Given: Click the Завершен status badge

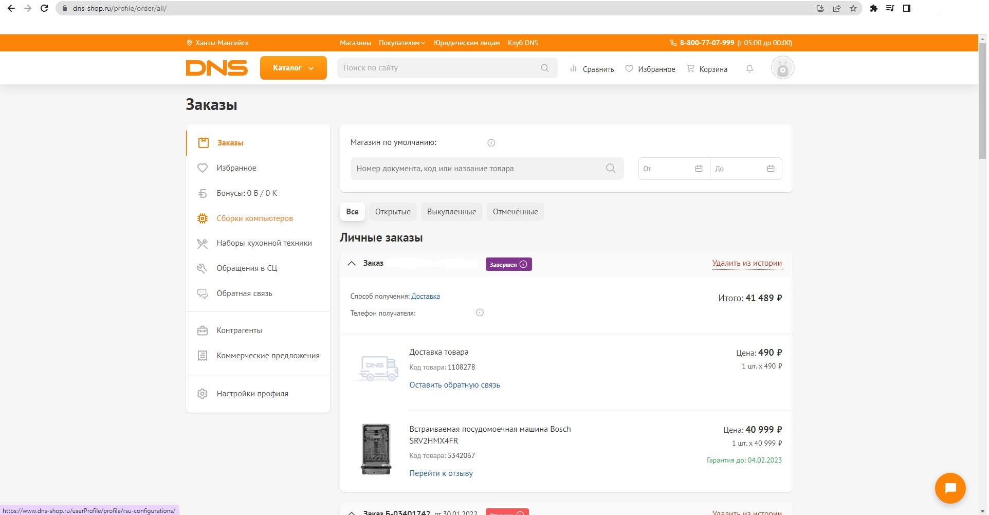Looking at the screenshot, I should pyautogui.click(x=508, y=264).
